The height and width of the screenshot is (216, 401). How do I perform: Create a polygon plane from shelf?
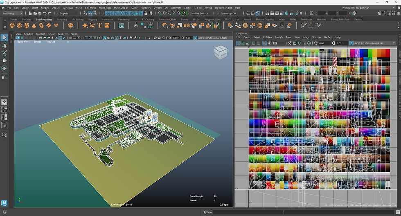[x=49, y=25]
